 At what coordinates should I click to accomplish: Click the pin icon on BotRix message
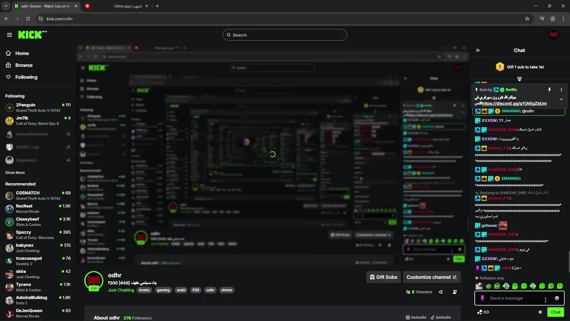(x=550, y=90)
